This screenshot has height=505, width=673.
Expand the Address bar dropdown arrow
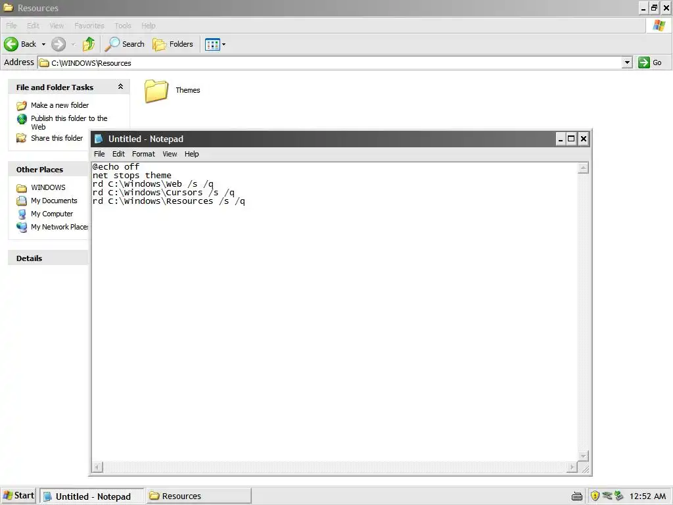pyautogui.click(x=627, y=62)
